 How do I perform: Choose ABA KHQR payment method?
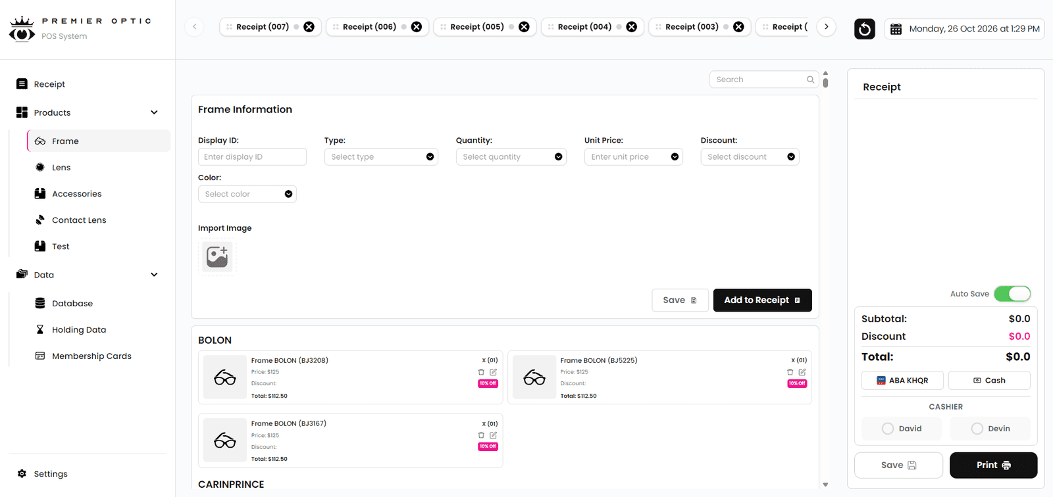(902, 381)
